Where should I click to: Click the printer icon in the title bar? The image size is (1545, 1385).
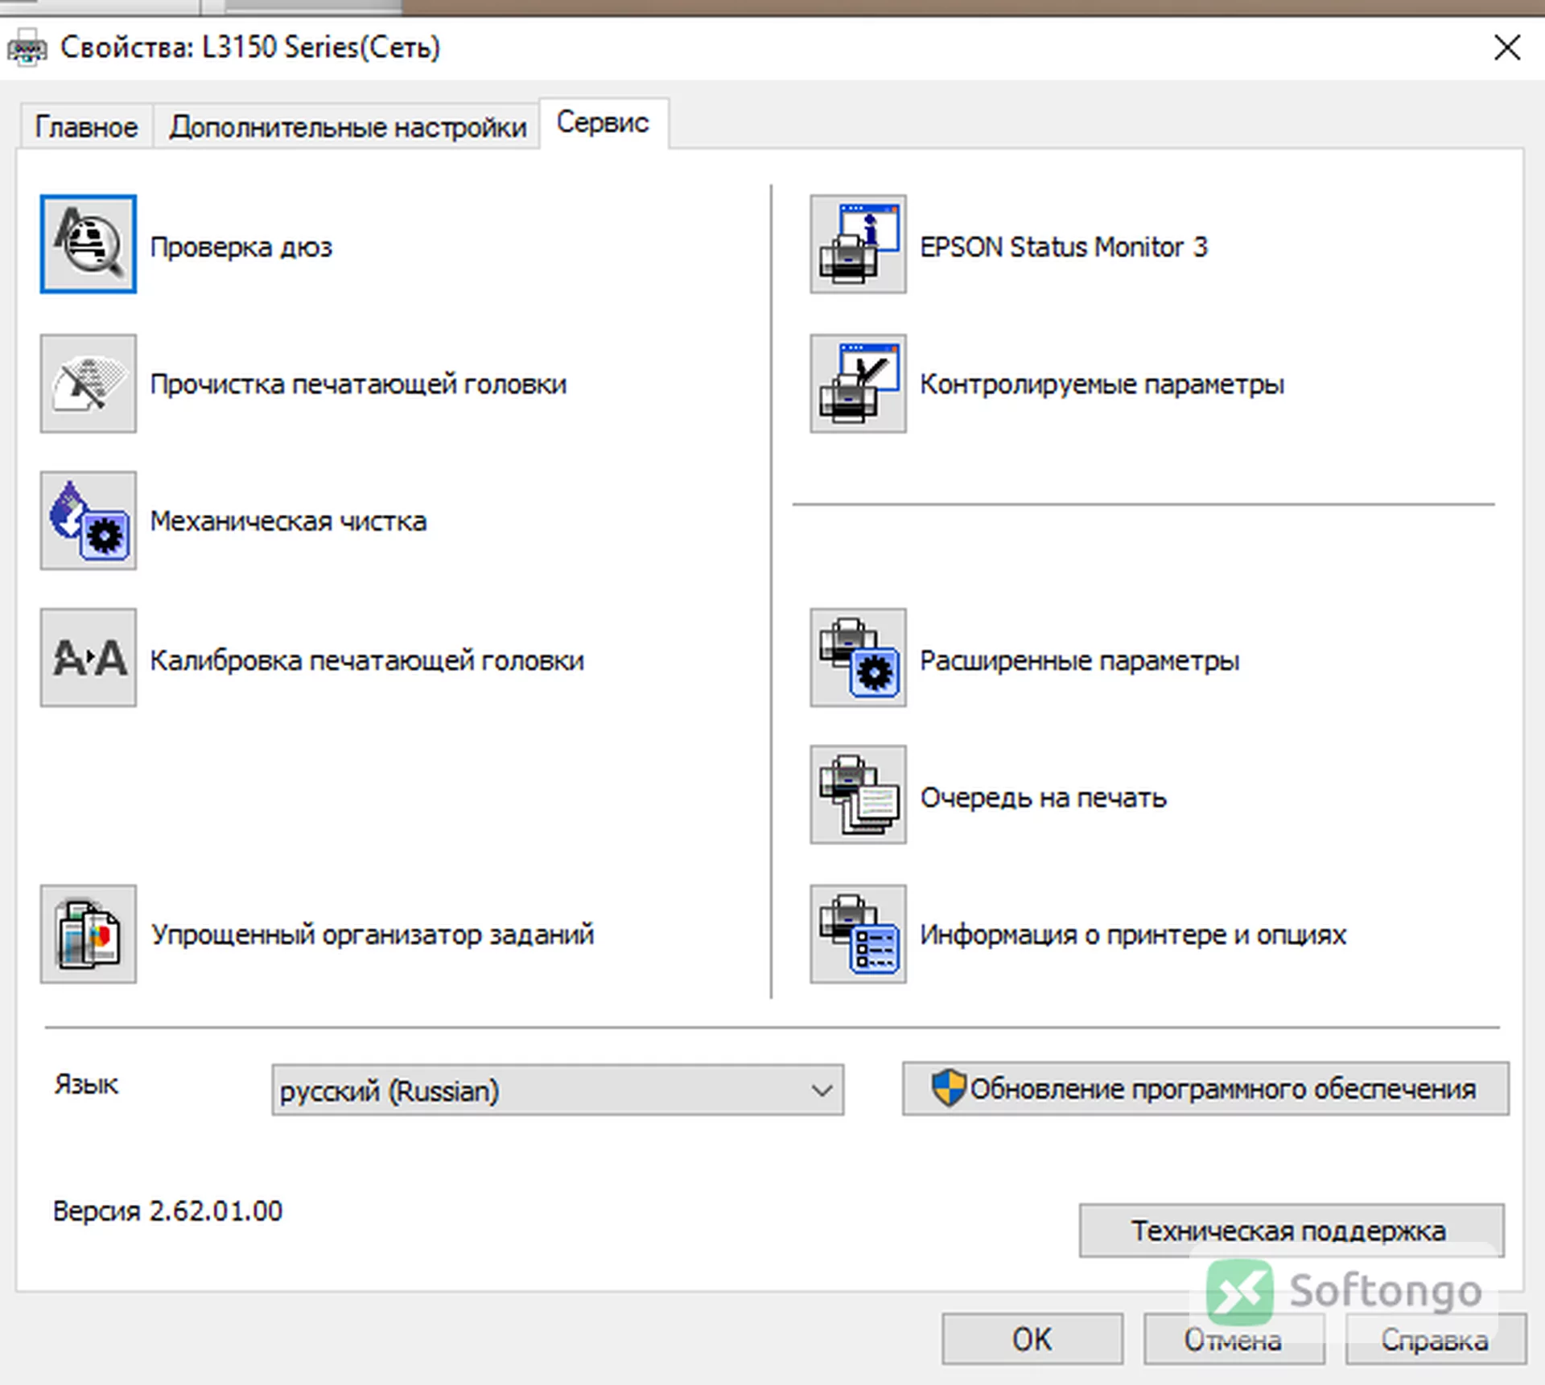click(x=27, y=47)
